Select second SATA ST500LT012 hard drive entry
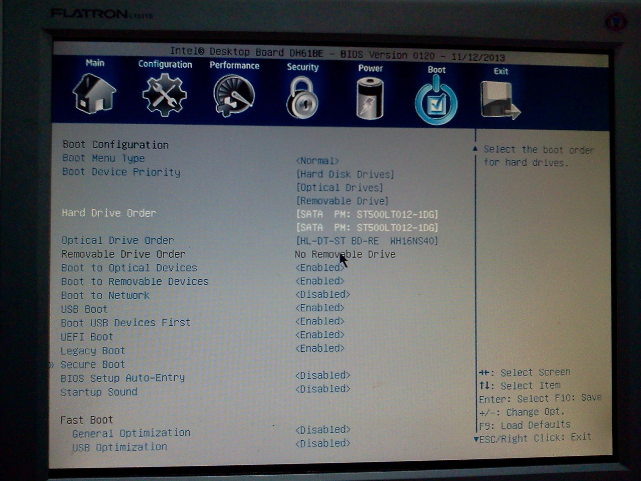641x481 pixels. pos(367,228)
